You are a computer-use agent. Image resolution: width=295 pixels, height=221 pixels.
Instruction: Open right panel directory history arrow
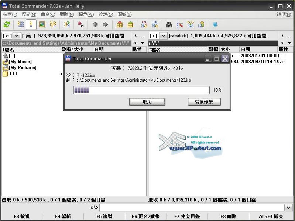click(289, 43)
